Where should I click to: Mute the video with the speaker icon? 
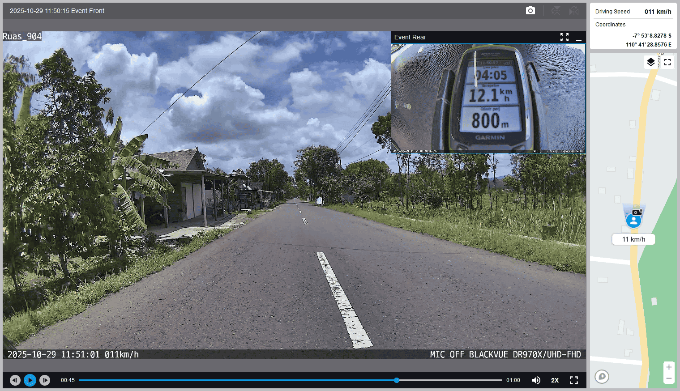pos(536,380)
